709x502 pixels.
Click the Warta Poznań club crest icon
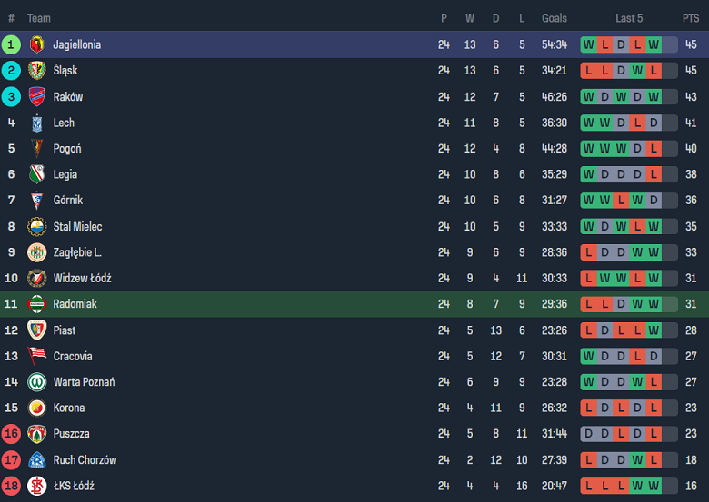[36, 382]
